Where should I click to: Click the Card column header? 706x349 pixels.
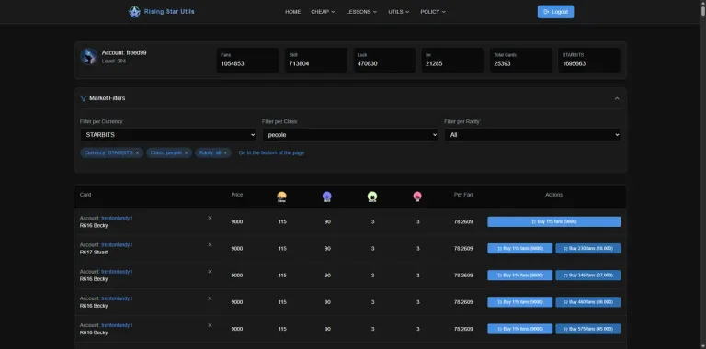[85, 195]
